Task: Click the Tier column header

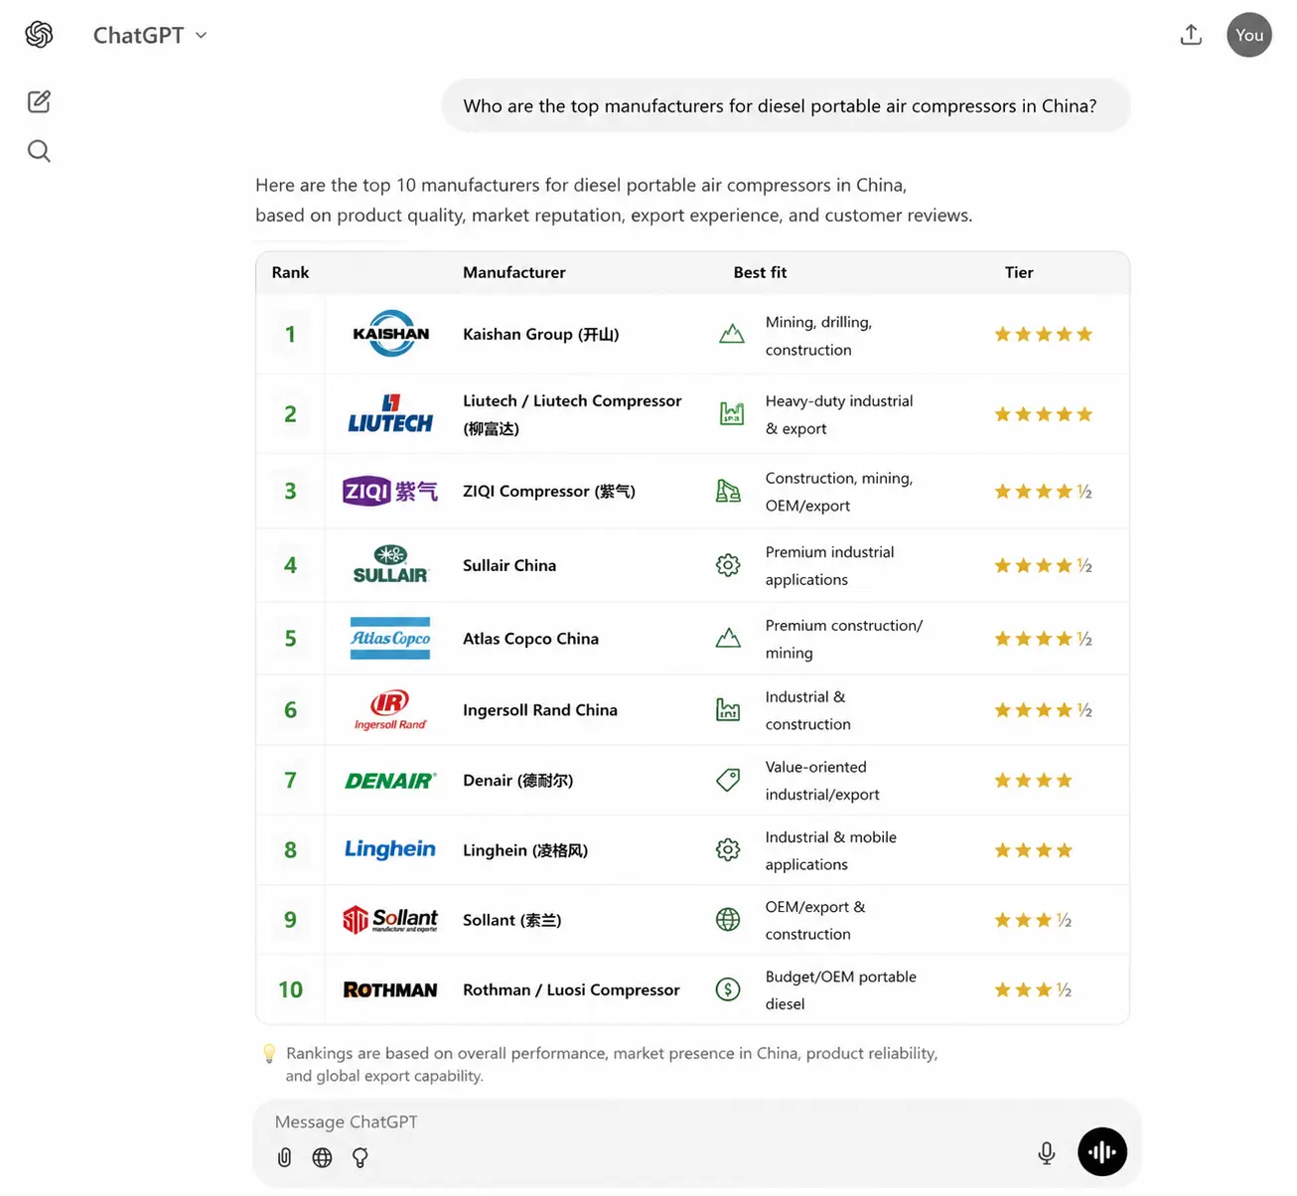Action: (1019, 272)
